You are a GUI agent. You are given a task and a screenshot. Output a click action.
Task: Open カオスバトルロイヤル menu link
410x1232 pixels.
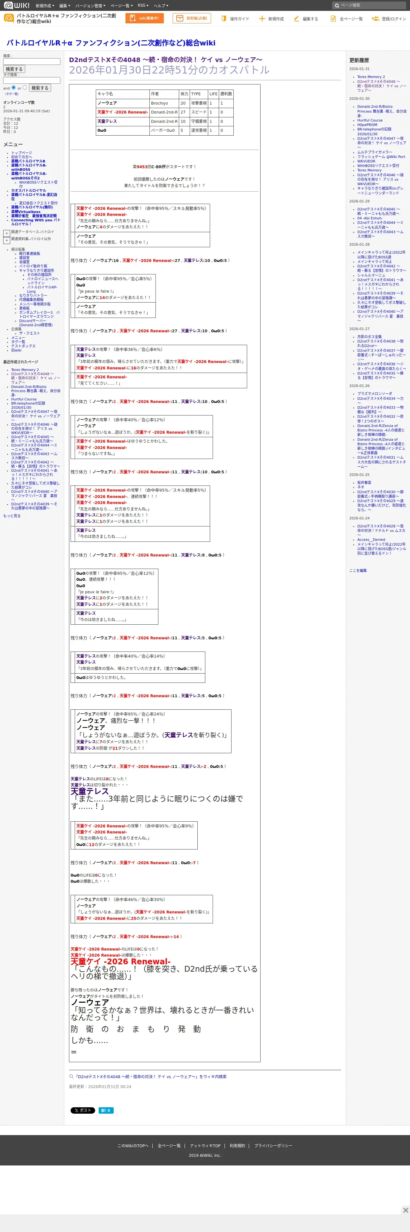pyautogui.click(x=29, y=190)
